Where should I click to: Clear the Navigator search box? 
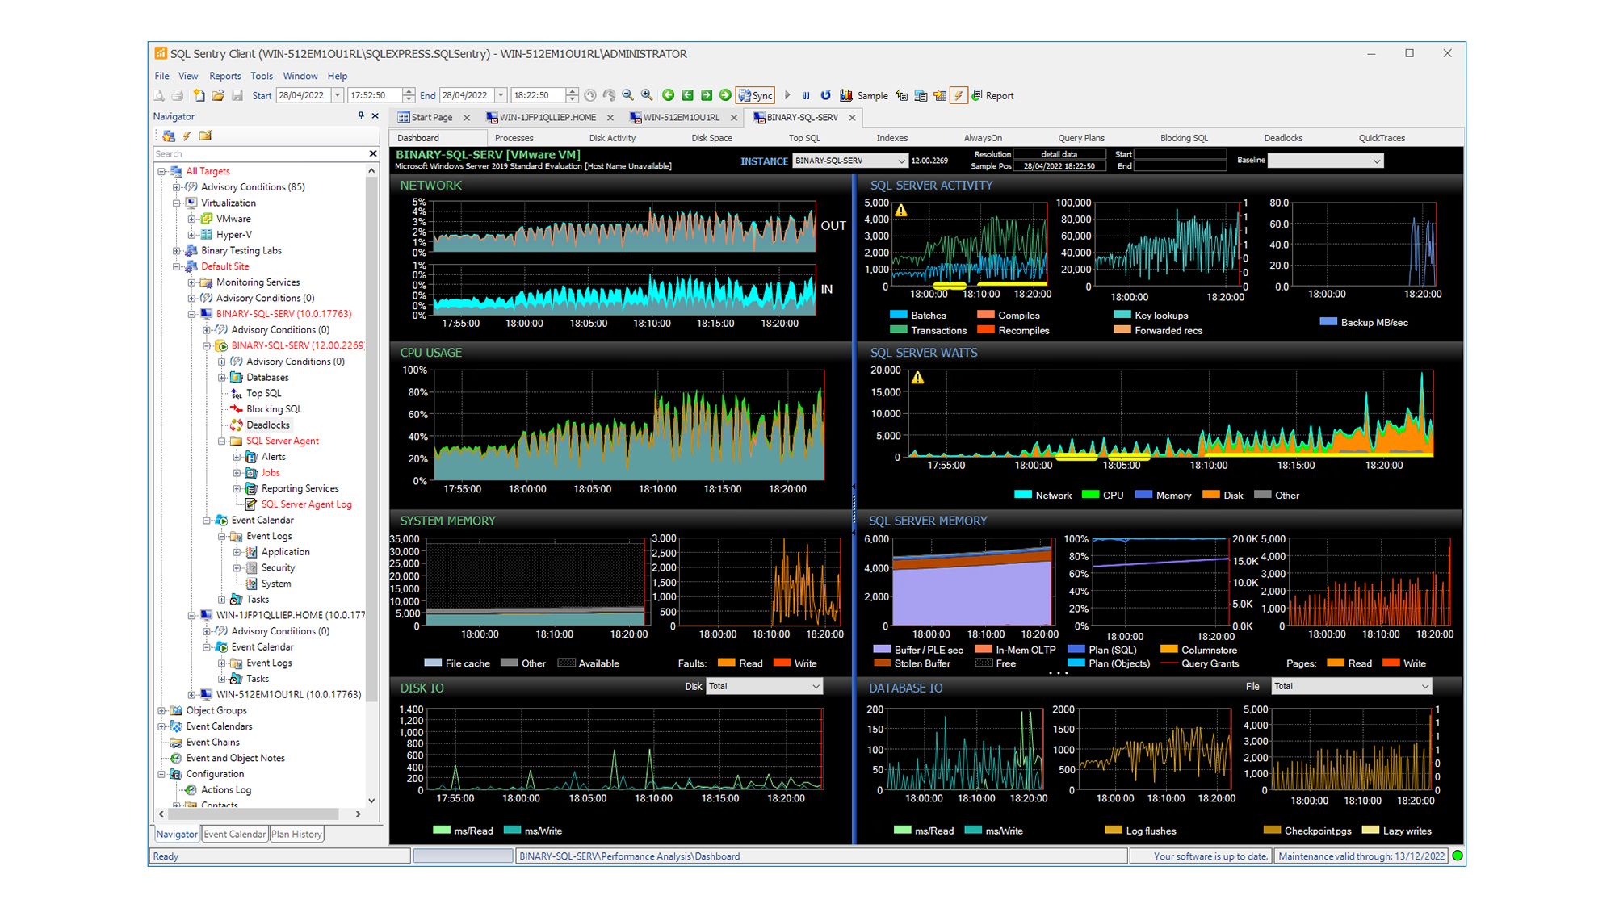pyautogui.click(x=373, y=153)
